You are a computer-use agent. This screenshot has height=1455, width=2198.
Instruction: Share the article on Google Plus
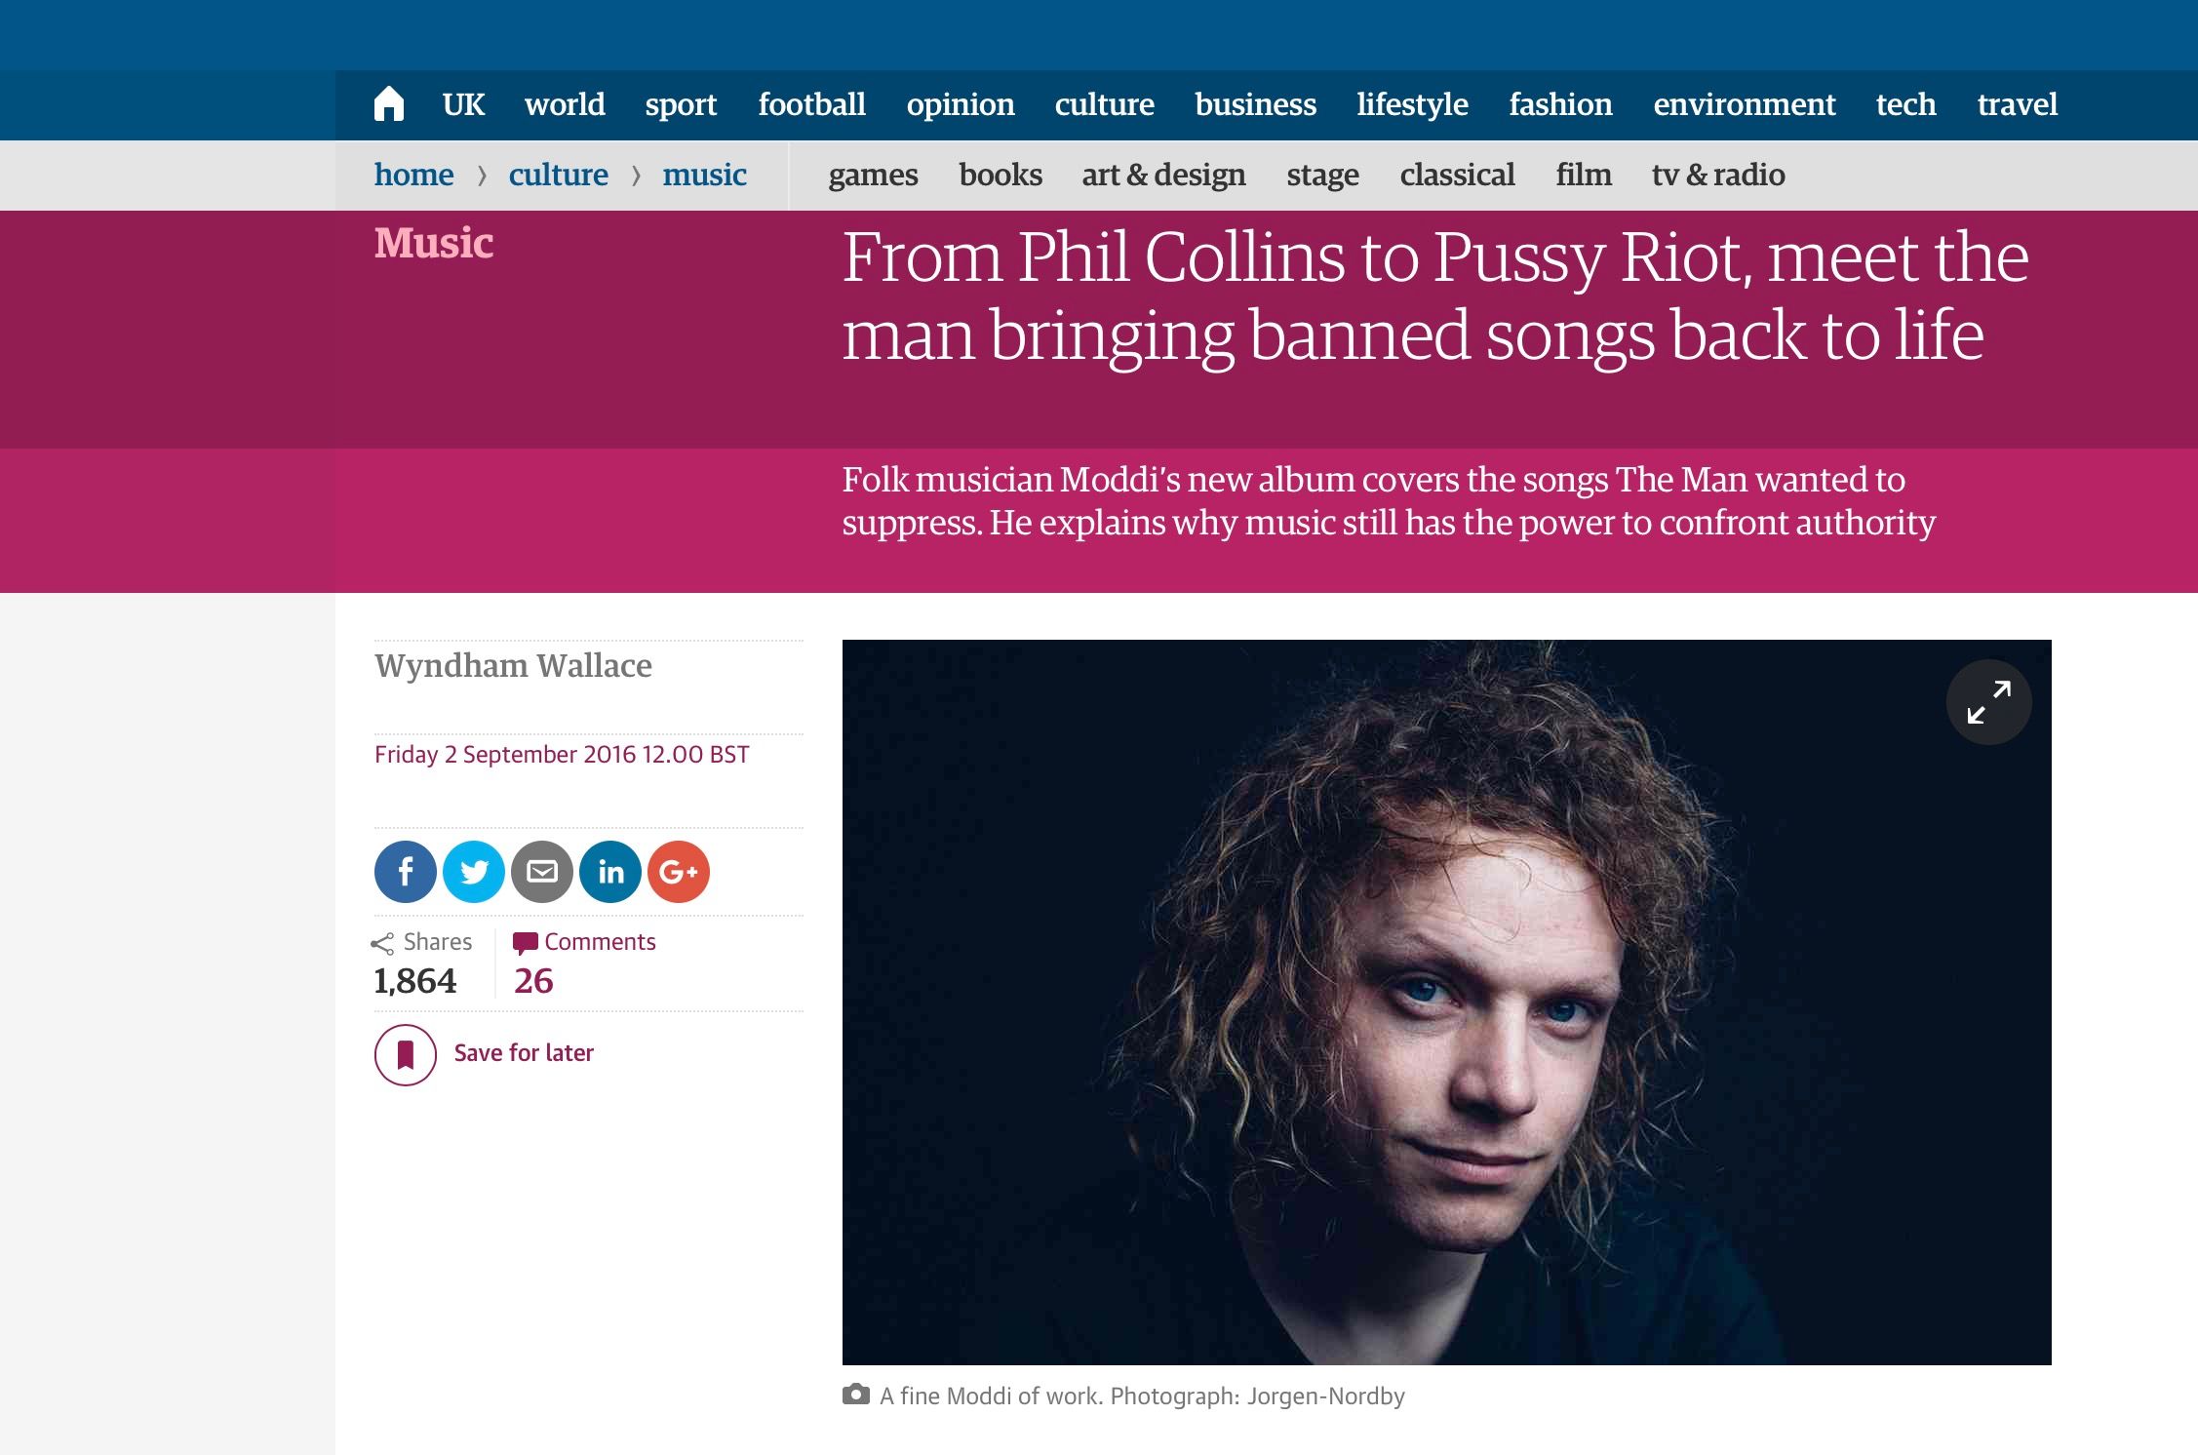tap(679, 872)
